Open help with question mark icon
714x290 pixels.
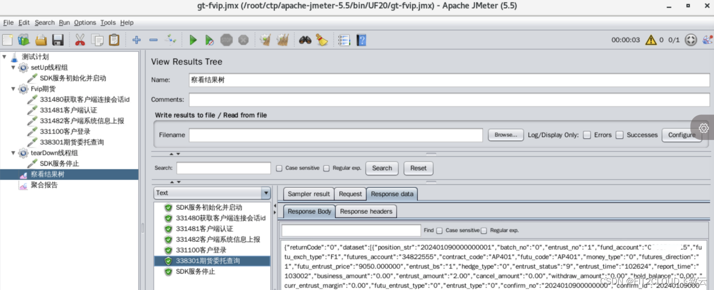[361, 40]
